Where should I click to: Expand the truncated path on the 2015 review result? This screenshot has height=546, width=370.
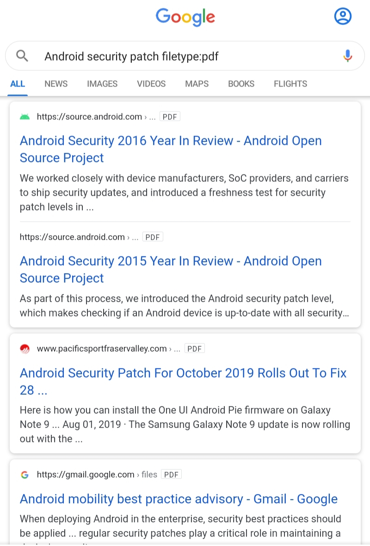point(135,237)
